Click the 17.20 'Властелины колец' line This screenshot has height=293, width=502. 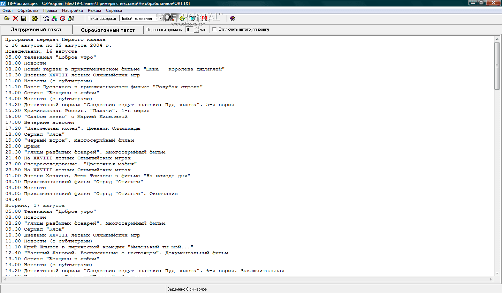tap(73, 128)
